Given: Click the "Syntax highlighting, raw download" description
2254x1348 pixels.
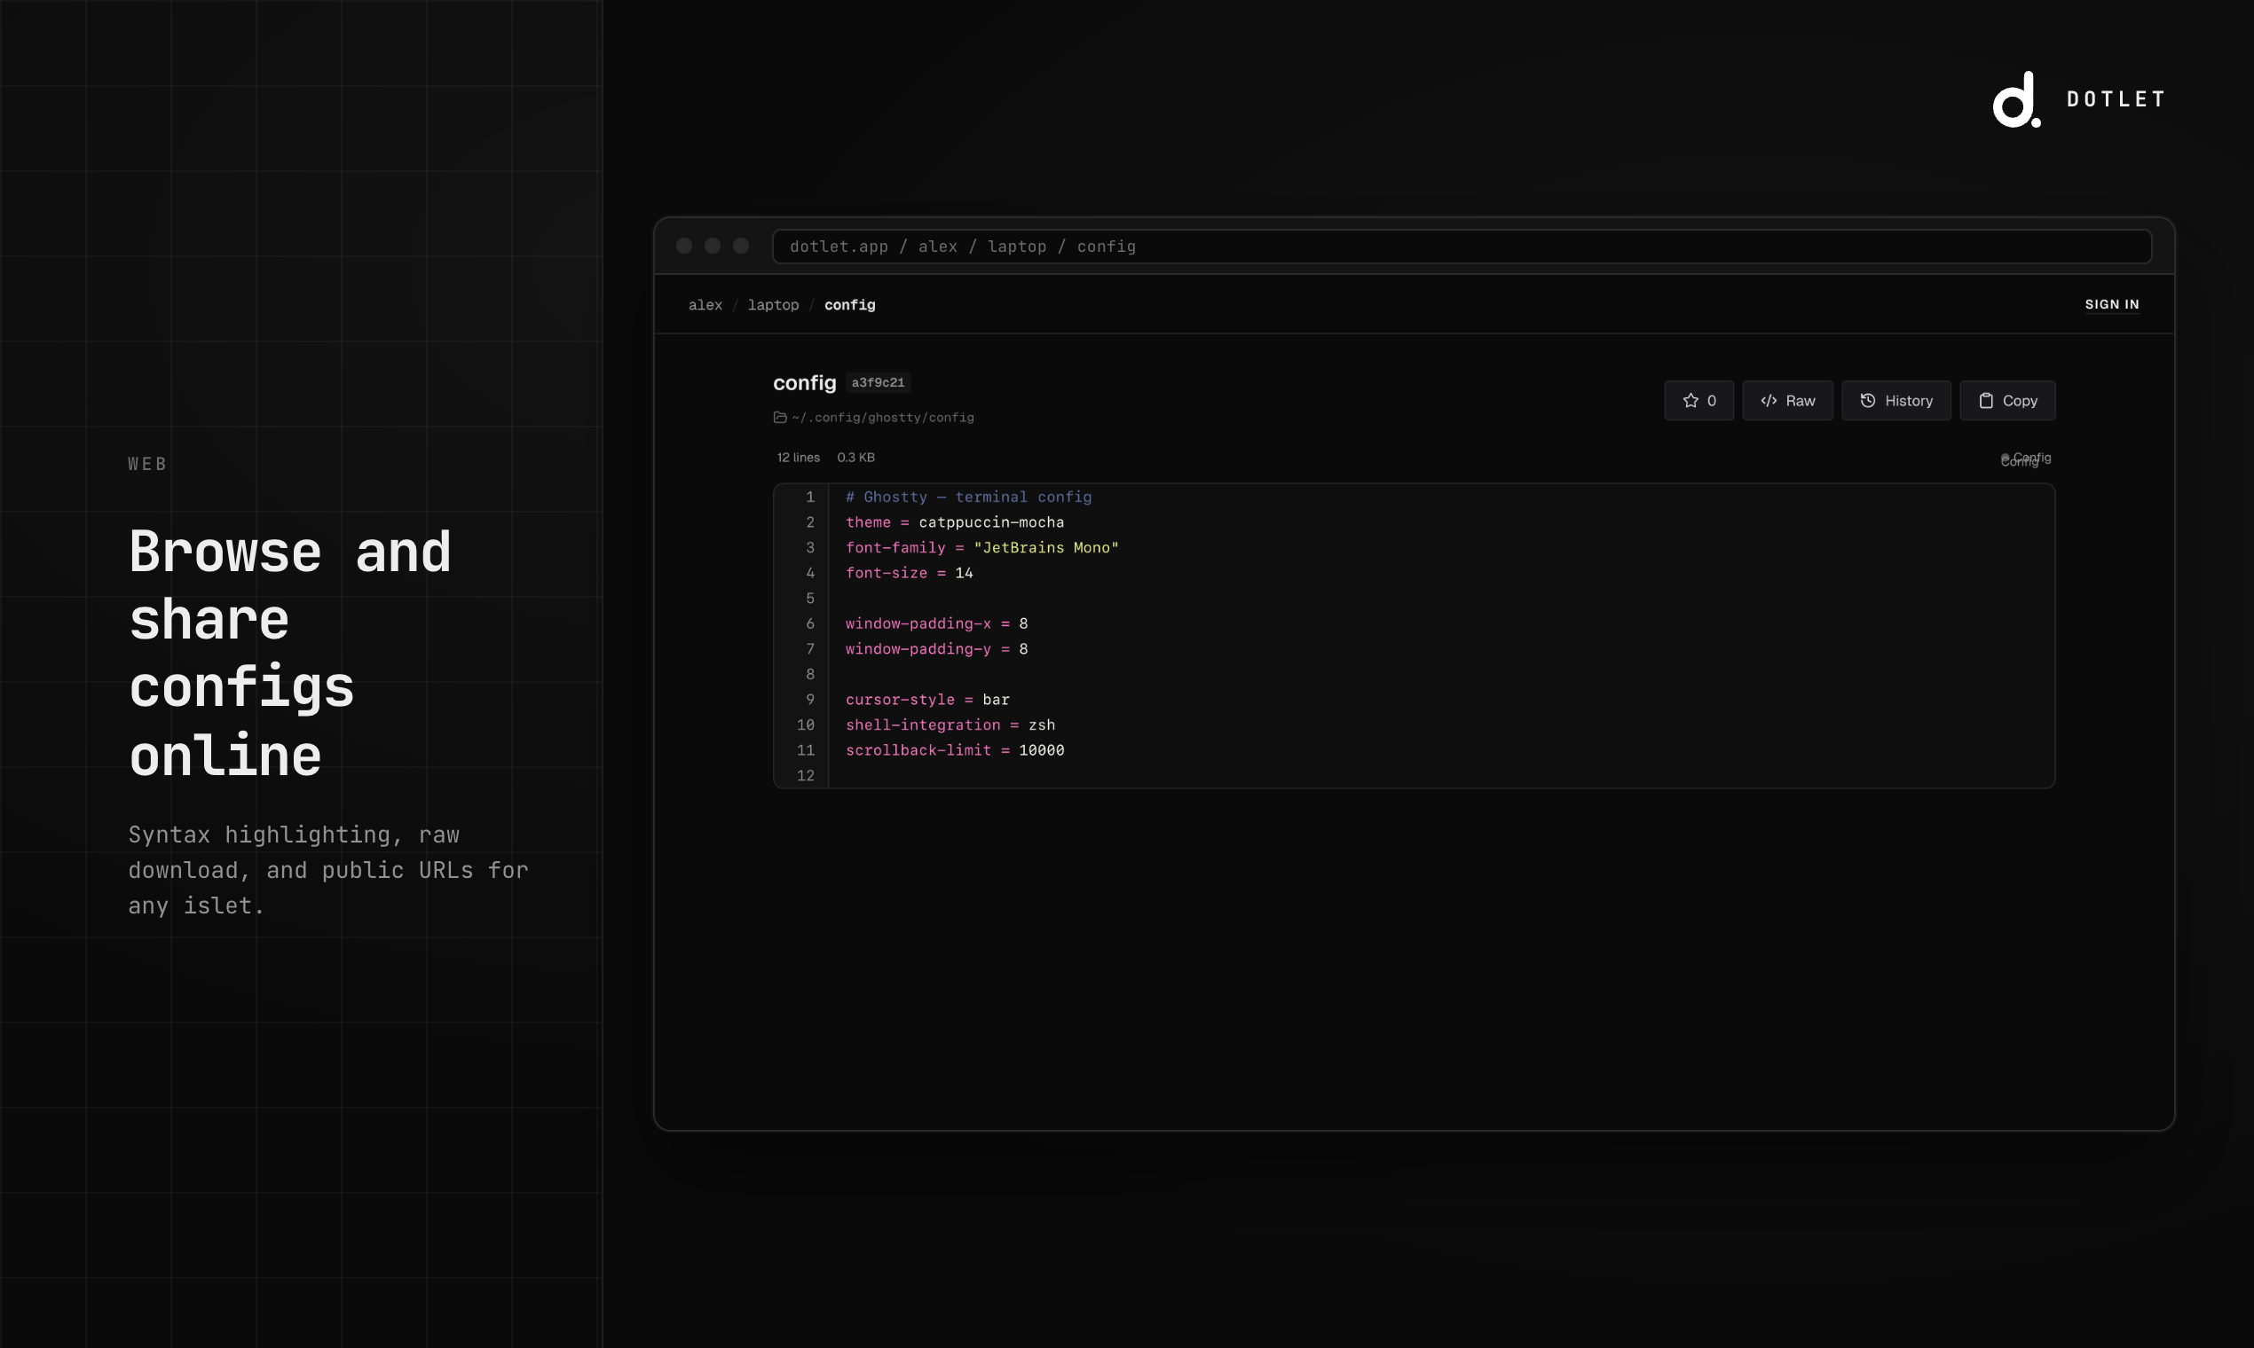Looking at the screenshot, I should (x=328, y=870).
